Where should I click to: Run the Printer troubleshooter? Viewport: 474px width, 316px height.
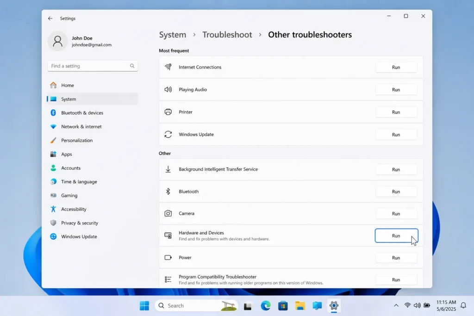[x=396, y=112]
